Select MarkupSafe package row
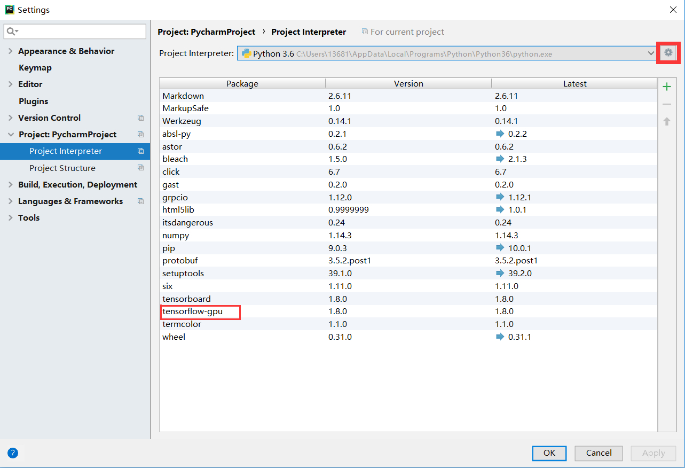685x468 pixels. [408, 108]
